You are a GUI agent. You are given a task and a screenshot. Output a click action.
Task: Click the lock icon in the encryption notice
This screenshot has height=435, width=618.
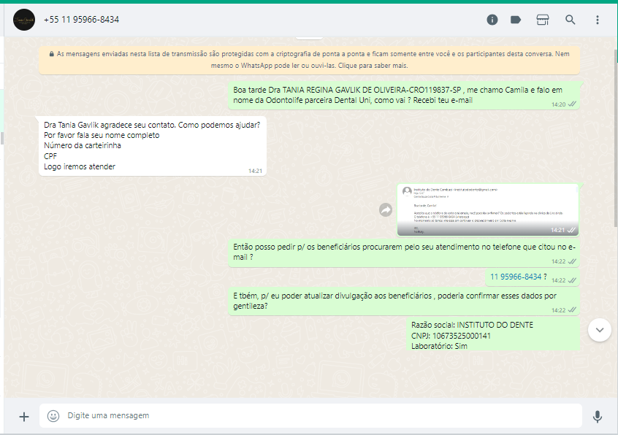tap(51, 54)
